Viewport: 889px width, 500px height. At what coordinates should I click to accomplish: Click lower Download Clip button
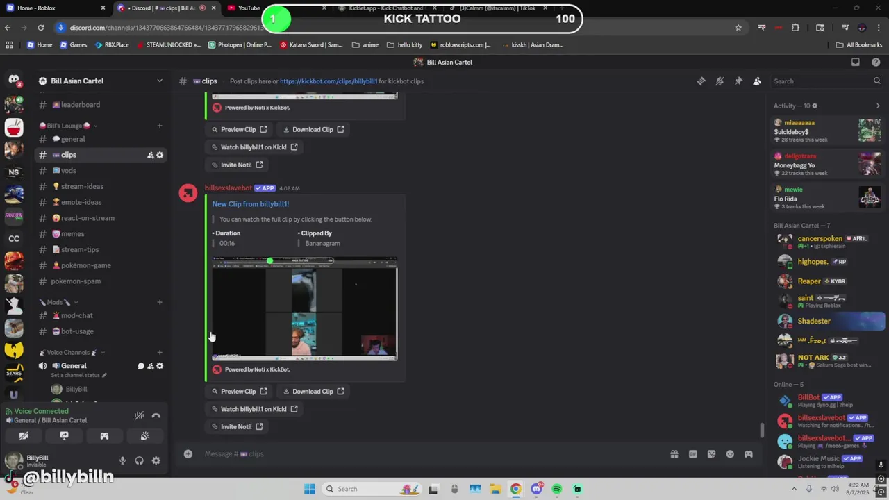point(313,392)
